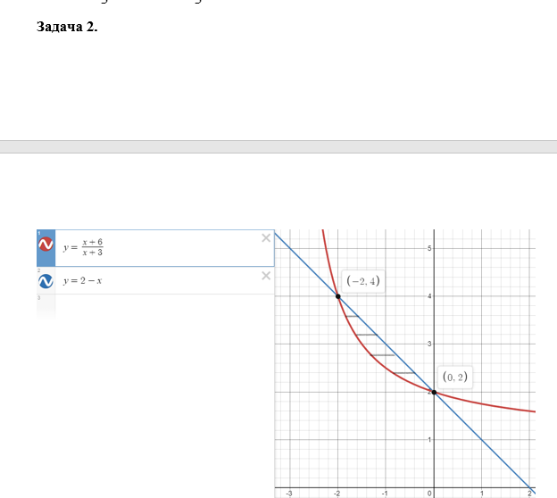The height and width of the screenshot is (498, 557).
Task: Click the x-axis tick label −1
Action: coord(385,494)
